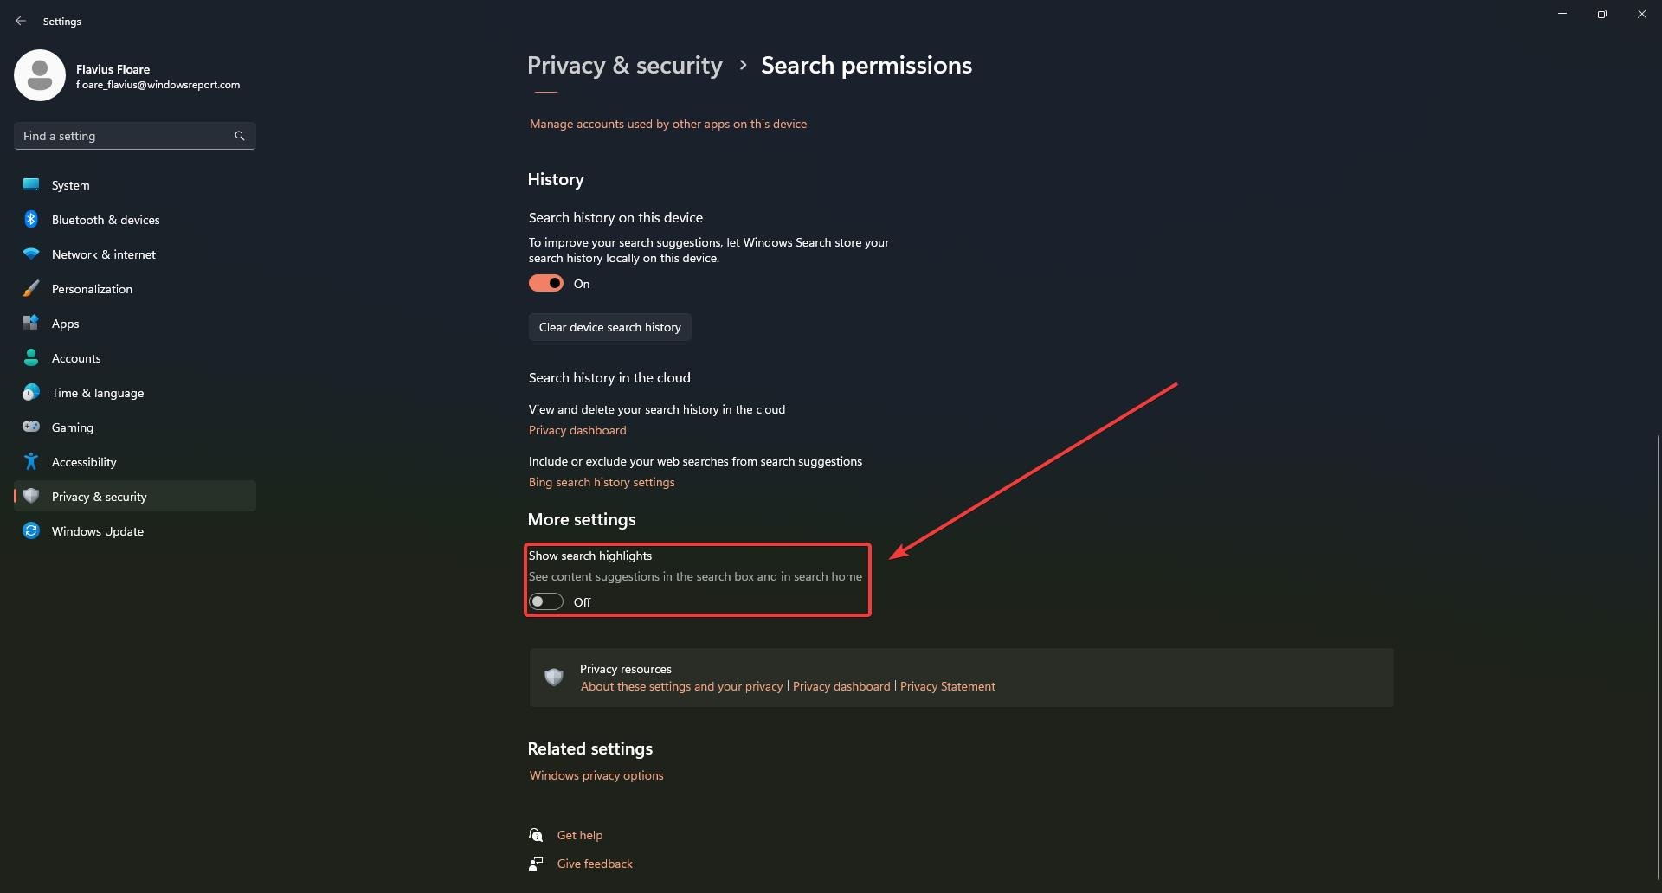Open the Manage accounts used by other apps link
The image size is (1662, 893).
668,124
